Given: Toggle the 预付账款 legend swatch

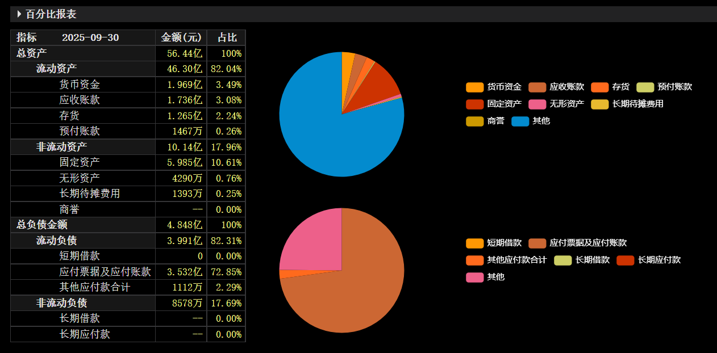Looking at the screenshot, I should pos(645,87).
